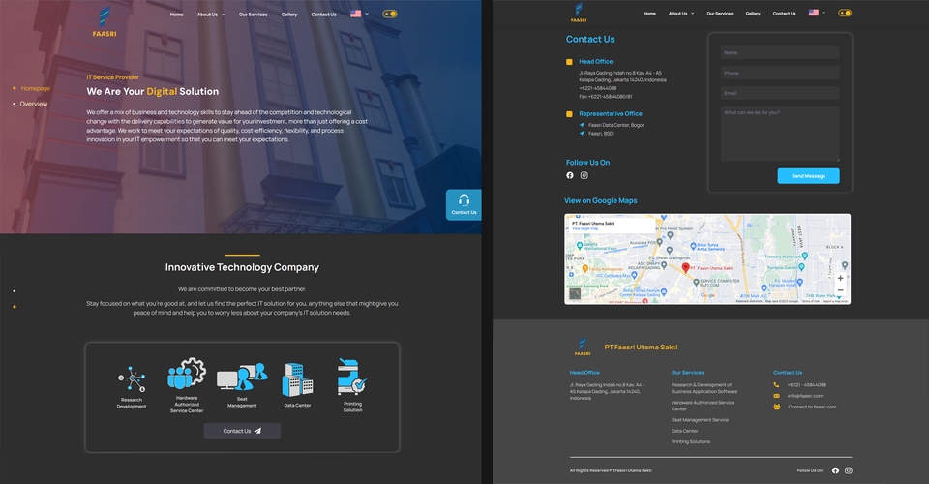Viewport: 929px width, 484px height.
Task: Click the footer Connect people icon
Action: point(777,407)
